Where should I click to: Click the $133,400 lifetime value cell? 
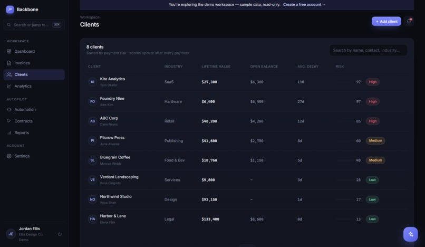pos(210,219)
